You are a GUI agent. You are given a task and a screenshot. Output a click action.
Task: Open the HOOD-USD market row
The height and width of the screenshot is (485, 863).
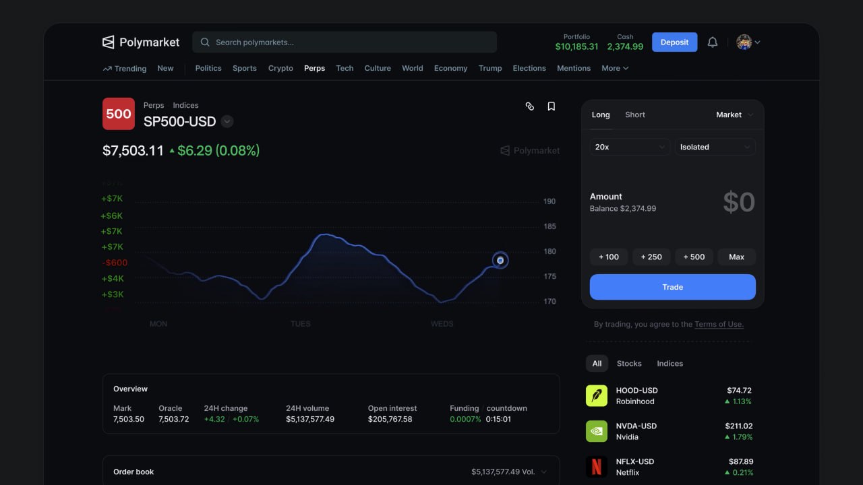pos(669,396)
